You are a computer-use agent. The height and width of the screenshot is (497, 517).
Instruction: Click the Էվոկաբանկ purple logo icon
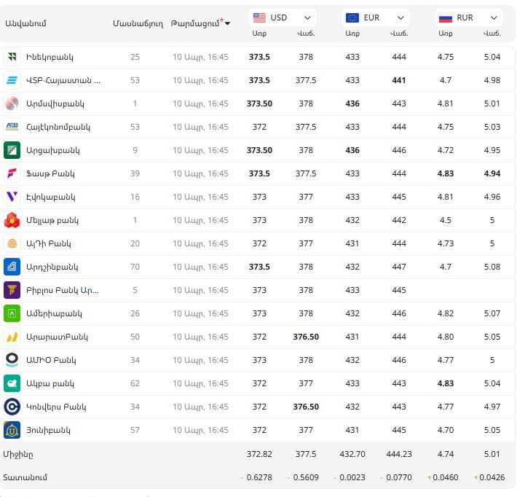[x=12, y=197]
